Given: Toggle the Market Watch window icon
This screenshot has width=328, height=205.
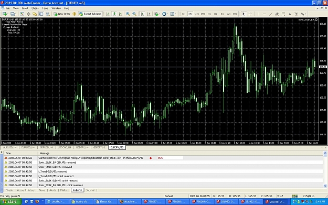Looking at the screenshot, I should pyautogui.click(x=22, y=14).
